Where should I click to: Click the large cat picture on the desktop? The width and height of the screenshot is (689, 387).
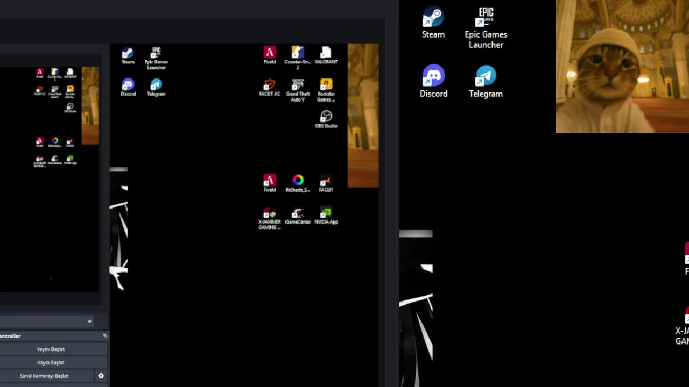(x=622, y=66)
